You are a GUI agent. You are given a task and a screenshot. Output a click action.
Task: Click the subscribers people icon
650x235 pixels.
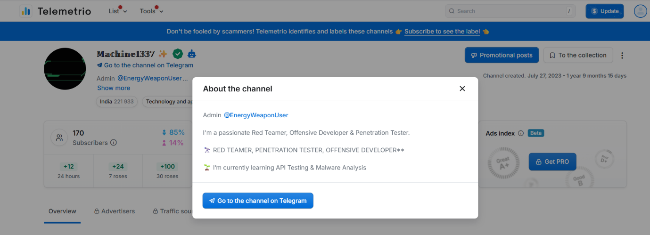59,138
